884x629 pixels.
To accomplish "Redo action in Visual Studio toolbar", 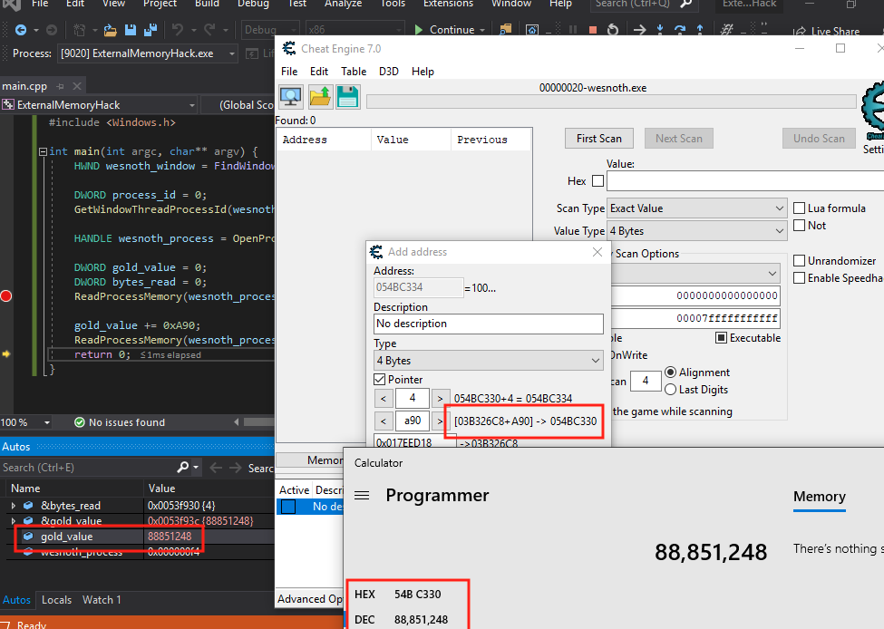I will pos(209,30).
